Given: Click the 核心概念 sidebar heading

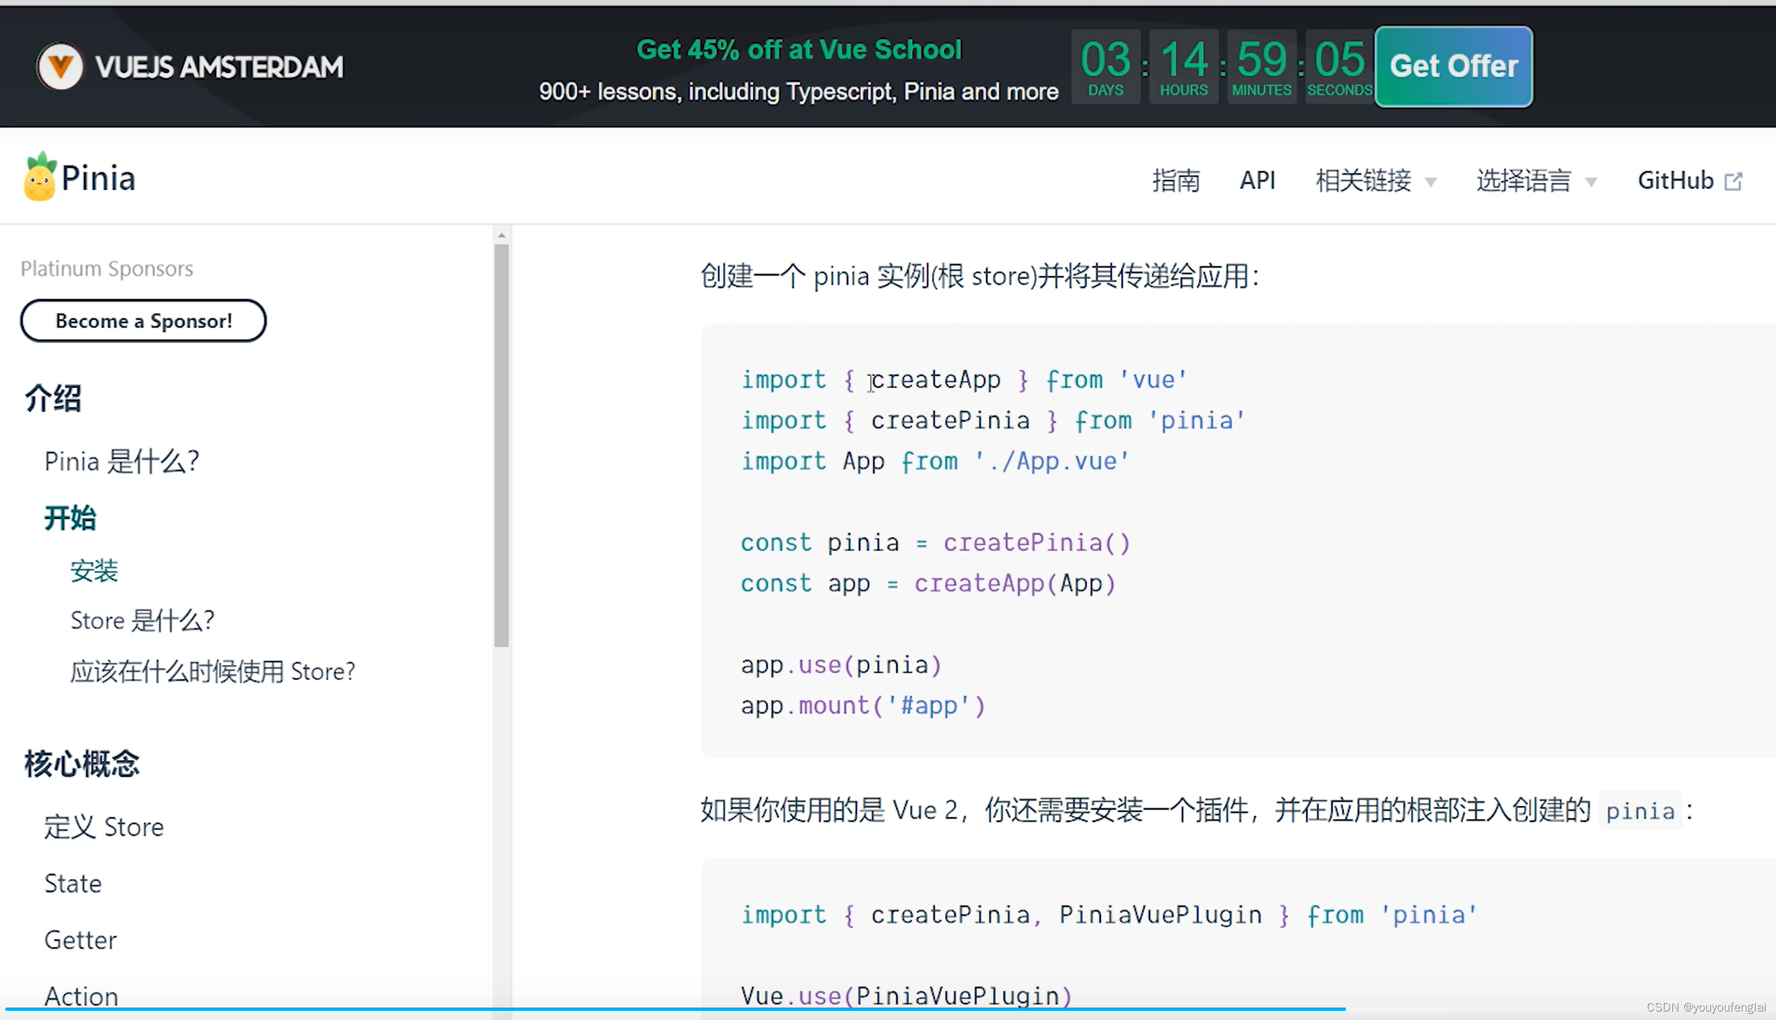Looking at the screenshot, I should coord(82,764).
